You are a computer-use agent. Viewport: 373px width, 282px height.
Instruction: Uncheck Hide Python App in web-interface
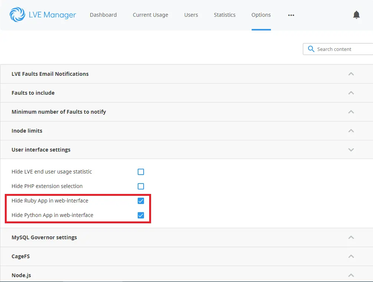pyautogui.click(x=141, y=215)
